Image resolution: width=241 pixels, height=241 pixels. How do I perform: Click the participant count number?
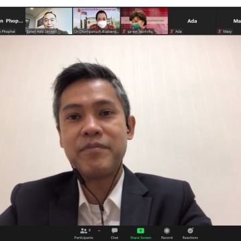point(90,230)
